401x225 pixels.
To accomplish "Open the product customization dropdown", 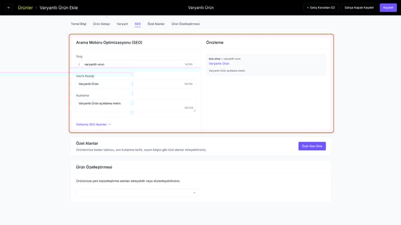I will [x=137, y=193].
